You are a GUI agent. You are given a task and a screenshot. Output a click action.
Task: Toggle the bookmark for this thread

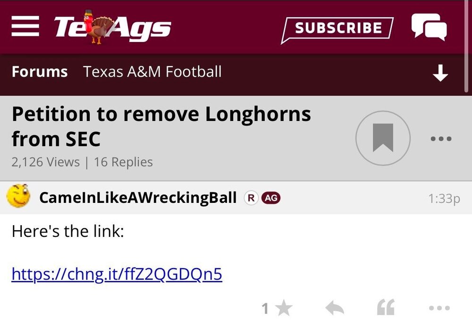[383, 138]
